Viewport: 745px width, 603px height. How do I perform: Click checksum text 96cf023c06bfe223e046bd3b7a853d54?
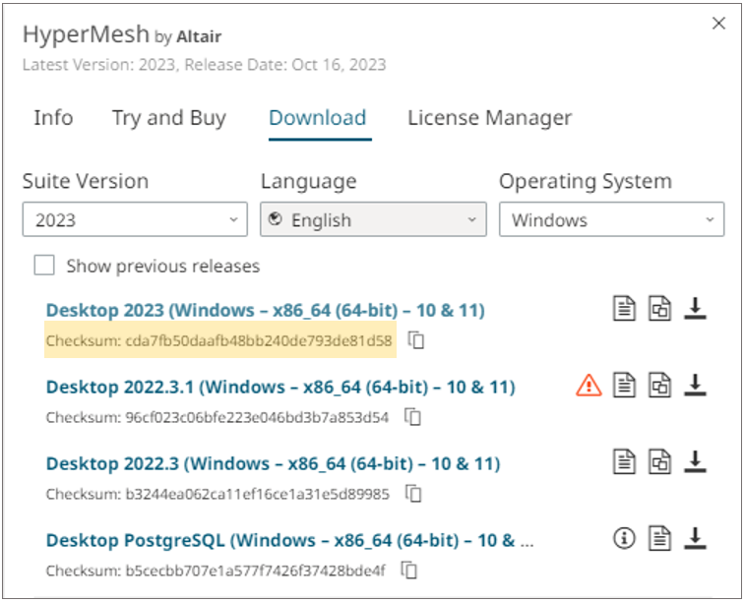coord(257,417)
